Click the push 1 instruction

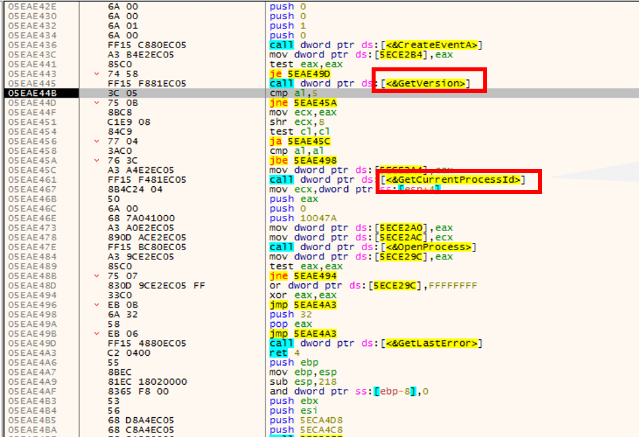pyautogui.click(x=288, y=26)
